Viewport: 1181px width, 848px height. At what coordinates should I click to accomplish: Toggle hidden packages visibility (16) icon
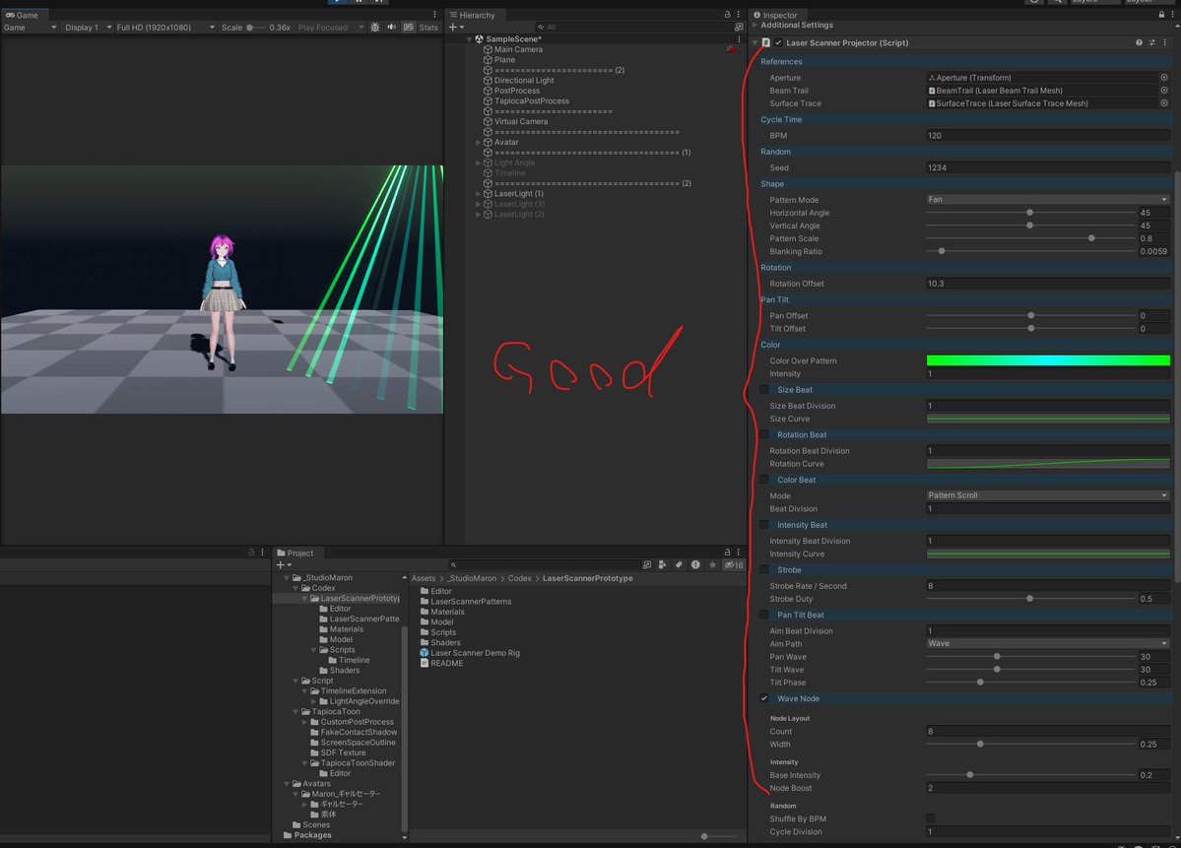734,564
